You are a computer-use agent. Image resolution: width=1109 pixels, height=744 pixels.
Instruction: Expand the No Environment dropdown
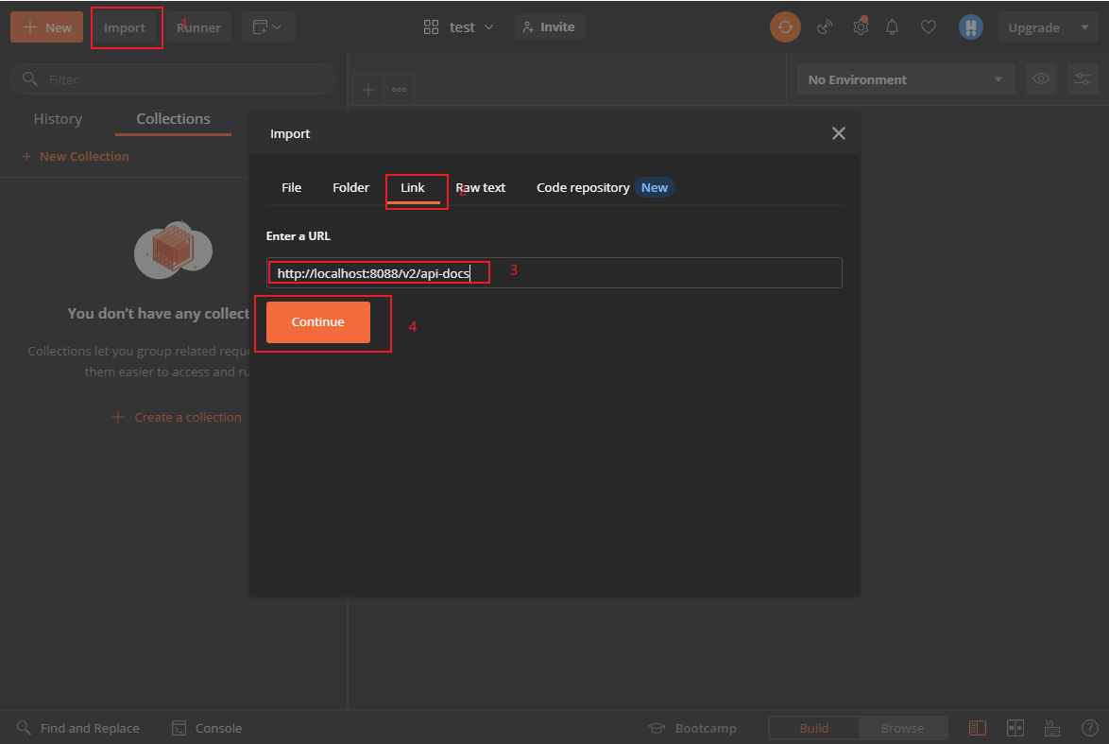906,79
